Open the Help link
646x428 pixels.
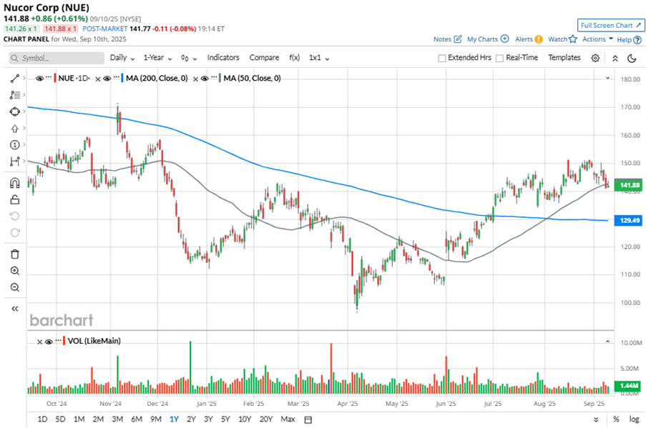629,39
